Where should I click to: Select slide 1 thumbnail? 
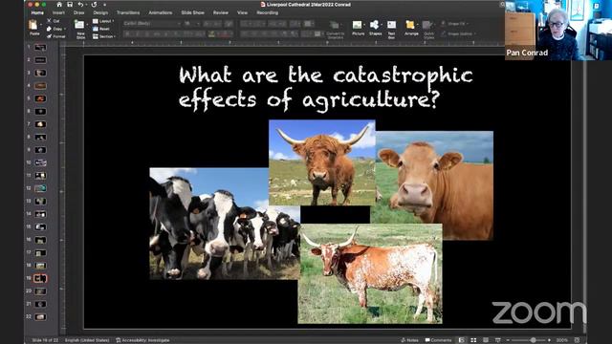(40, 47)
